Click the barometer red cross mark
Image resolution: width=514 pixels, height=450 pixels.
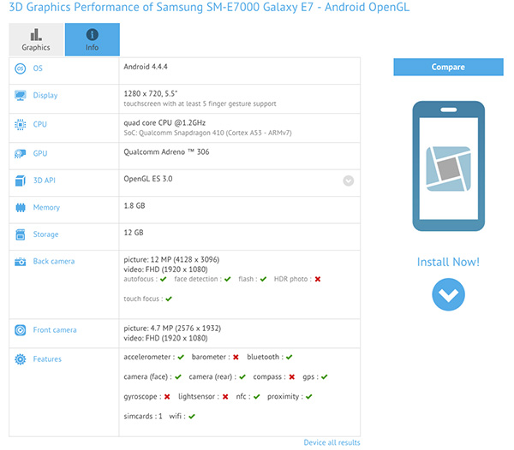(x=236, y=357)
